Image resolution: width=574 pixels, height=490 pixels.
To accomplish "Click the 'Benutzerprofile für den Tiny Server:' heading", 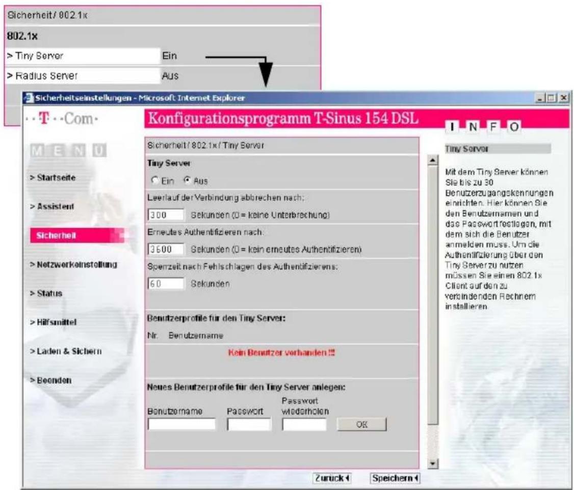I will point(216,318).
